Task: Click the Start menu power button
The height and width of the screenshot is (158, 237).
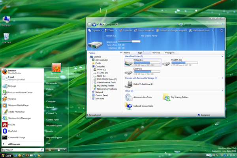Action: [x=49, y=150]
